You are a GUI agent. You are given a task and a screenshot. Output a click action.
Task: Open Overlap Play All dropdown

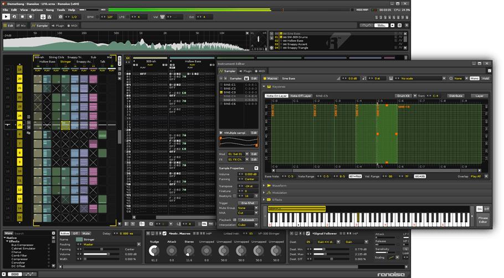tap(479, 177)
